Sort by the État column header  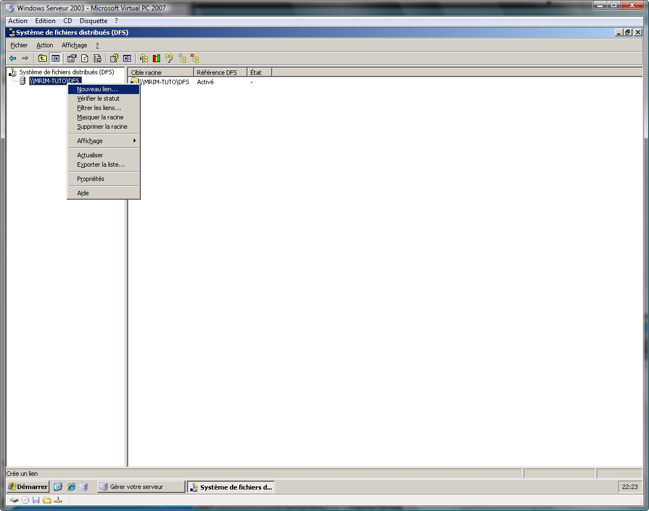pyautogui.click(x=260, y=73)
